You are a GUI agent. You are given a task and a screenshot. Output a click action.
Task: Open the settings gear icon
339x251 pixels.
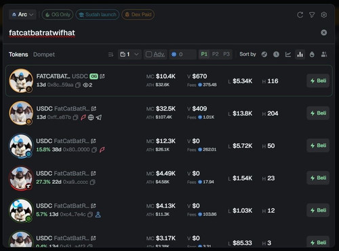324,15
